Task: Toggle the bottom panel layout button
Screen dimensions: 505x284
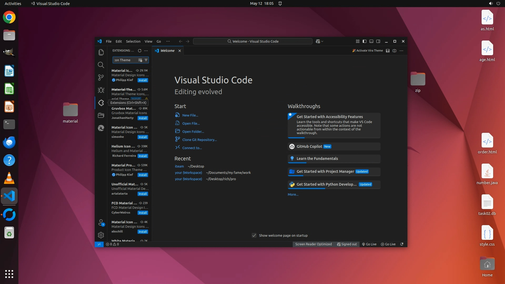Action: (371, 41)
